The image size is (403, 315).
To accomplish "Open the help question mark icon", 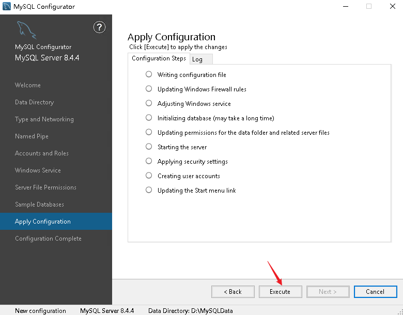I will pyautogui.click(x=99, y=27).
